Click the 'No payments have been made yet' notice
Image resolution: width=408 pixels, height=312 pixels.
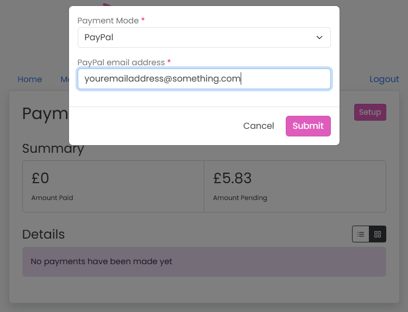[204, 261]
